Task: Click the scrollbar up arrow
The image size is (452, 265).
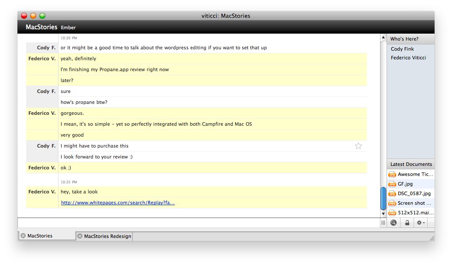Action: click(383, 37)
